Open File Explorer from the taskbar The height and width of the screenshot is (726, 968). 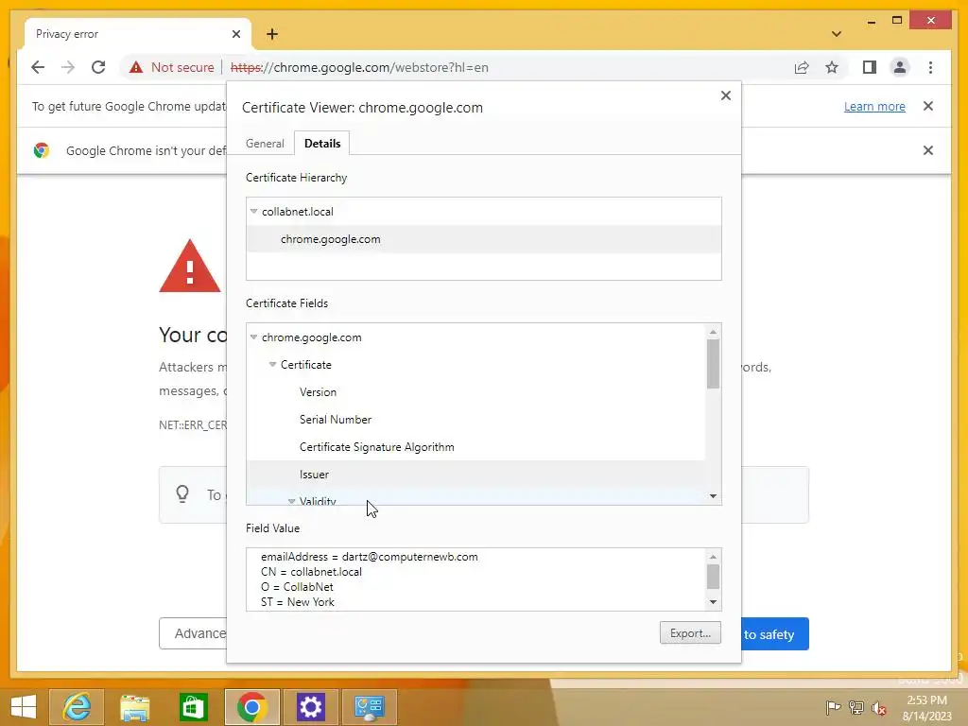click(134, 707)
